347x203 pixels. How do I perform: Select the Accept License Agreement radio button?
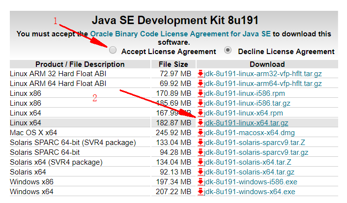tap(113, 50)
